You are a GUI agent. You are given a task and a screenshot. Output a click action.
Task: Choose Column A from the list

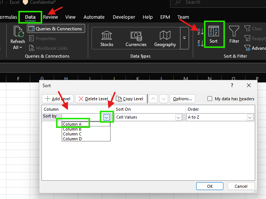86,124
